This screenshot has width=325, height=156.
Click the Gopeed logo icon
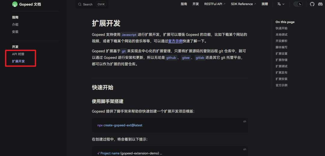[x=15, y=4]
